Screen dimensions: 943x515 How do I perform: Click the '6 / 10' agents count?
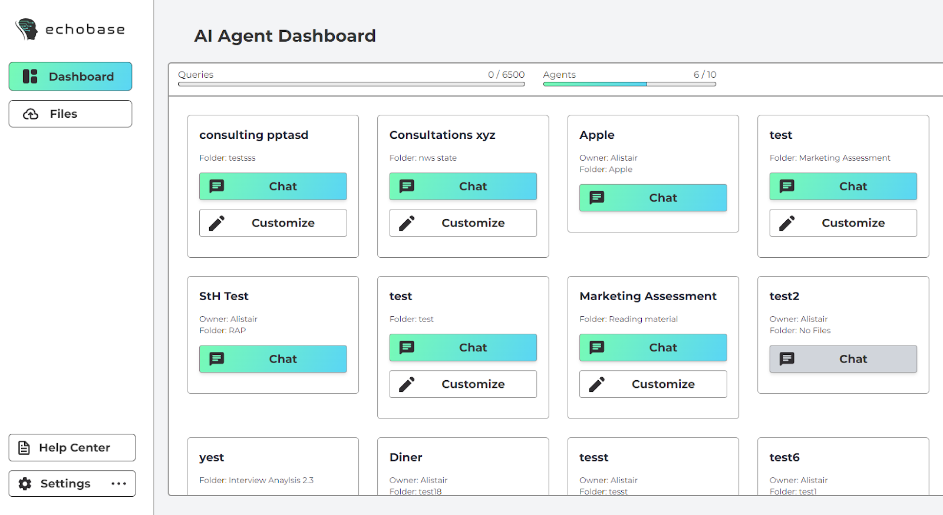coord(705,75)
